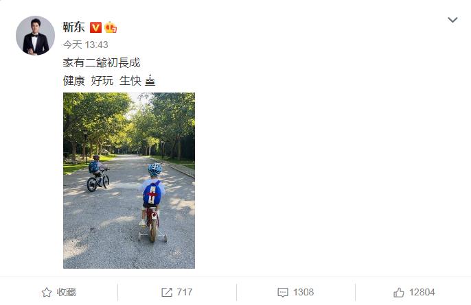The width and height of the screenshot is (471, 305).
Task: Click the 1308 comment count
Action: tap(303, 292)
